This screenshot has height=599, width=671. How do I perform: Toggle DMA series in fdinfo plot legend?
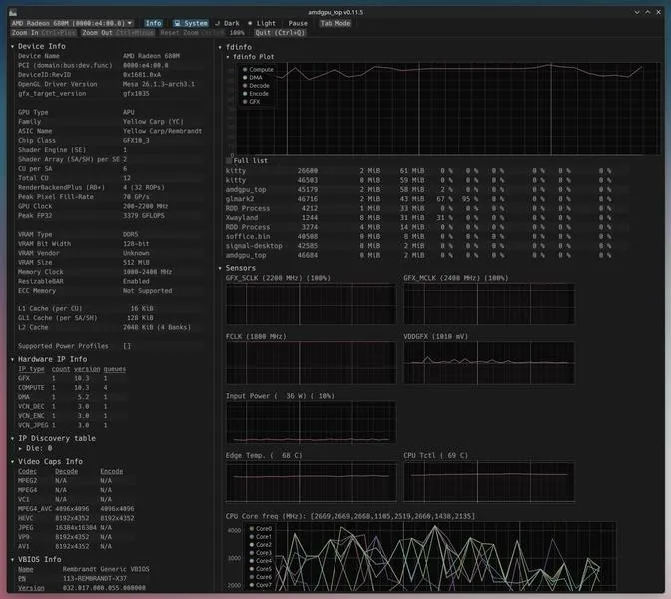253,78
